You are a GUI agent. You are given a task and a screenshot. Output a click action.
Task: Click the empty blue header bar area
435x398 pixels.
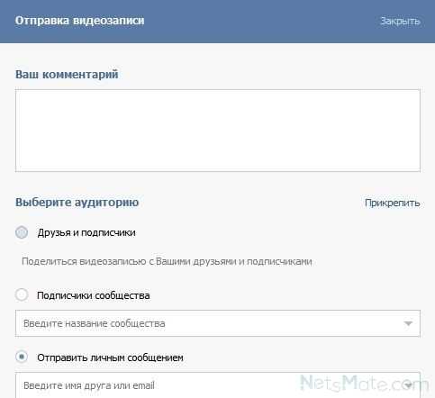tap(261, 21)
